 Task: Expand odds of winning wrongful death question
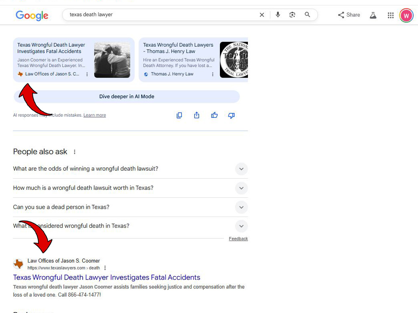pyautogui.click(x=130, y=169)
